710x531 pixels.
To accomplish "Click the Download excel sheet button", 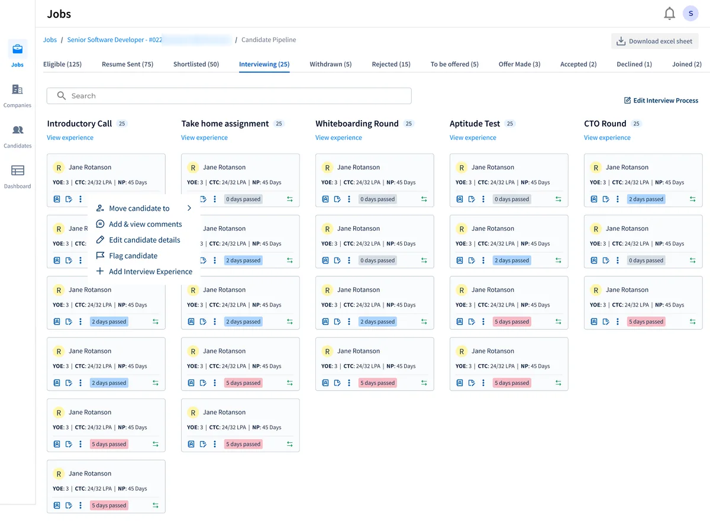I will point(655,41).
